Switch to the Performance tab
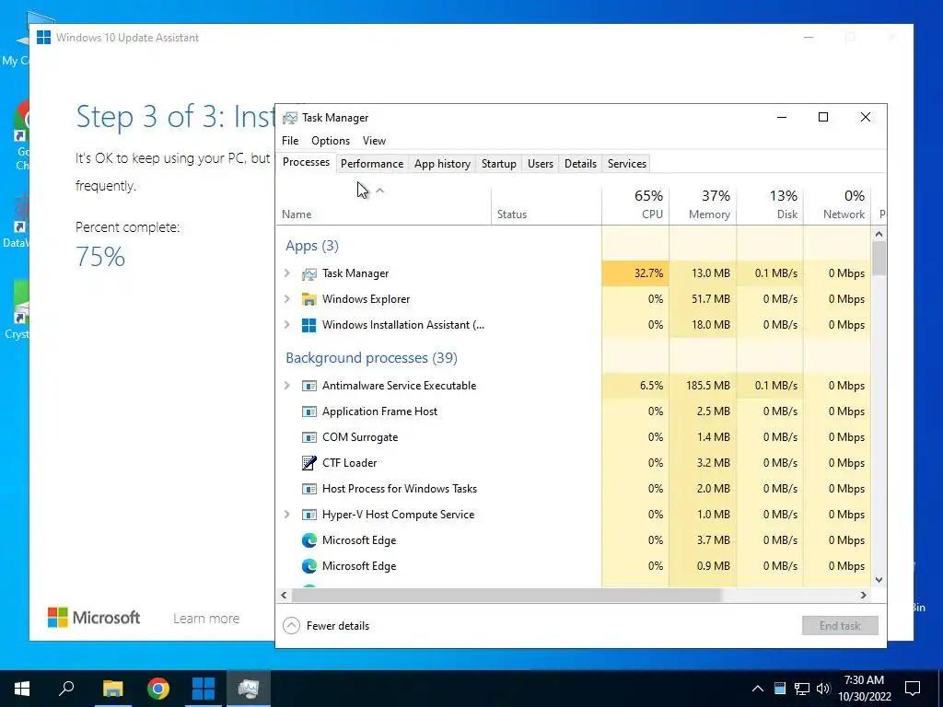Image resolution: width=943 pixels, height=707 pixels. coord(372,164)
